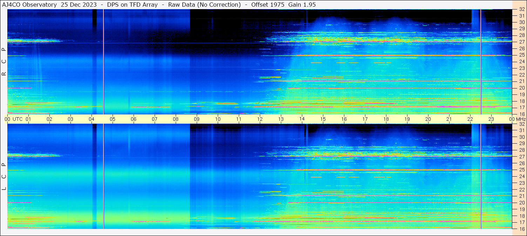Viewport: 527px width, 236px height.
Task: Click the 17 MHz label of LCP panel
Action: 522,222
